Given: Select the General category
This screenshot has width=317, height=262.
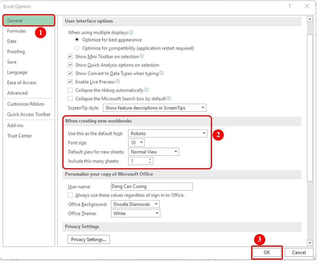Looking at the screenshot, I should coord(29,20).
